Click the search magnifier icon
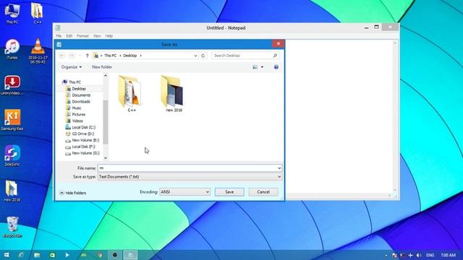 coord(275,56)
